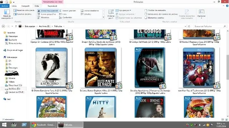This screenshot has width=229, height=128.
Task: Select Detalles layout
Action: point(86,14)
